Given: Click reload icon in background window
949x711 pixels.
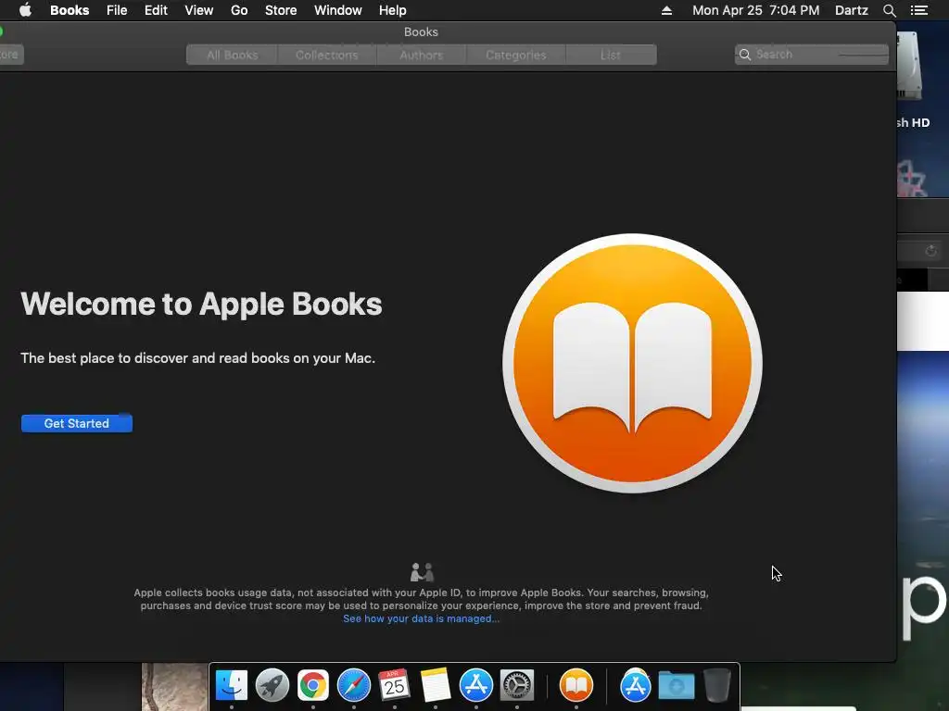Looking at the screenshot, I should [930, 250].
